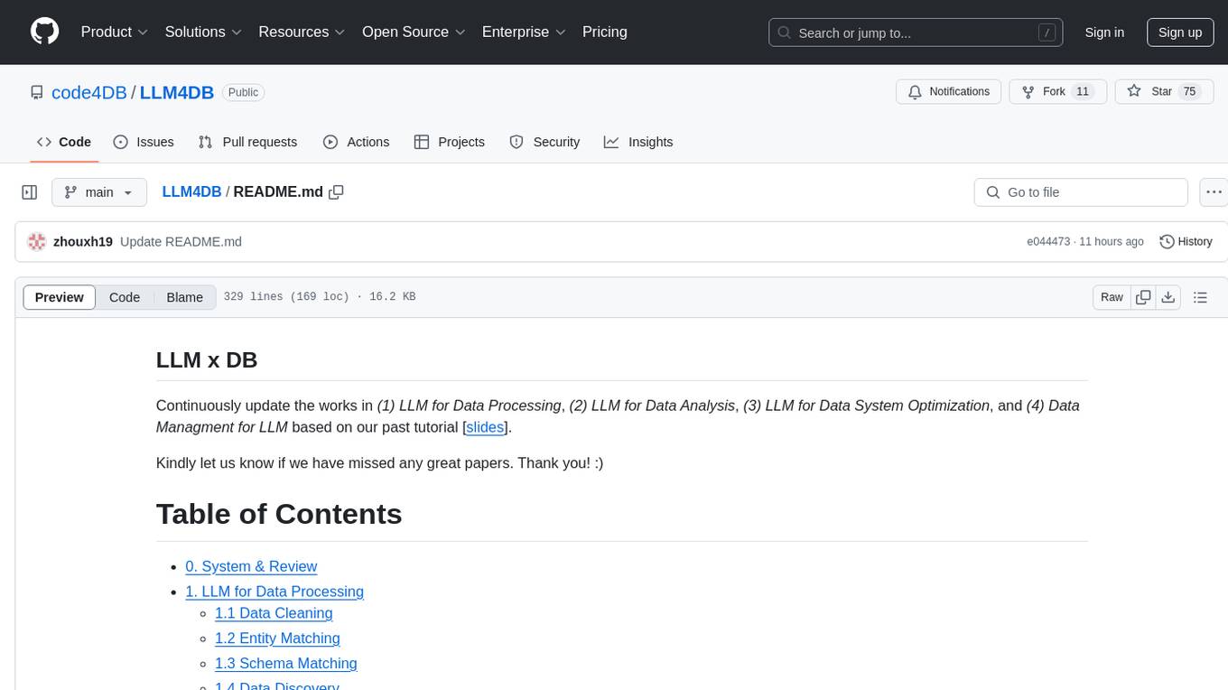Screen dimensions: 1228x690
Task: Select the Preview view
Action: 60,297
